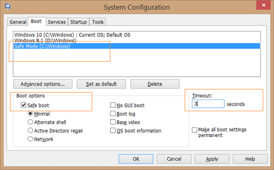
Task: Click the System Configuration title bar icon
Action: click(x=8, y=6)
